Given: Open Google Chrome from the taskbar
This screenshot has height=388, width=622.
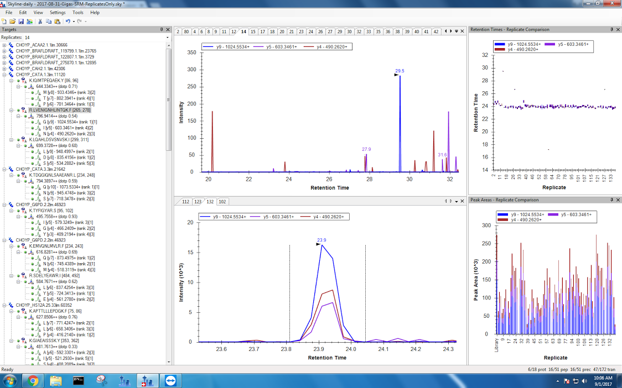Looking at the screenshot, I should tap(33, 380).
